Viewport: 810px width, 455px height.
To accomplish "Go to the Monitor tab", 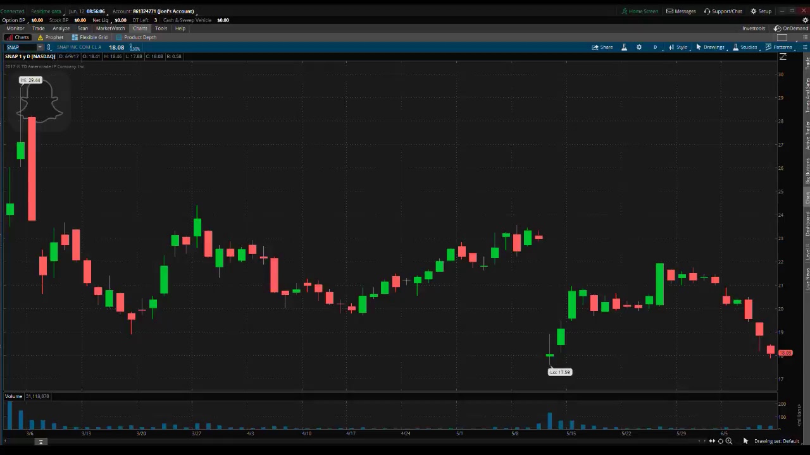I will (x=15, y=28).
